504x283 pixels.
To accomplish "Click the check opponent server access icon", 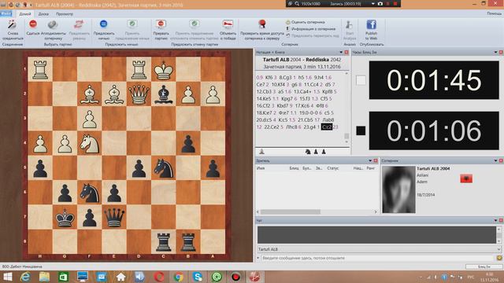I will [x=262, y=24].
